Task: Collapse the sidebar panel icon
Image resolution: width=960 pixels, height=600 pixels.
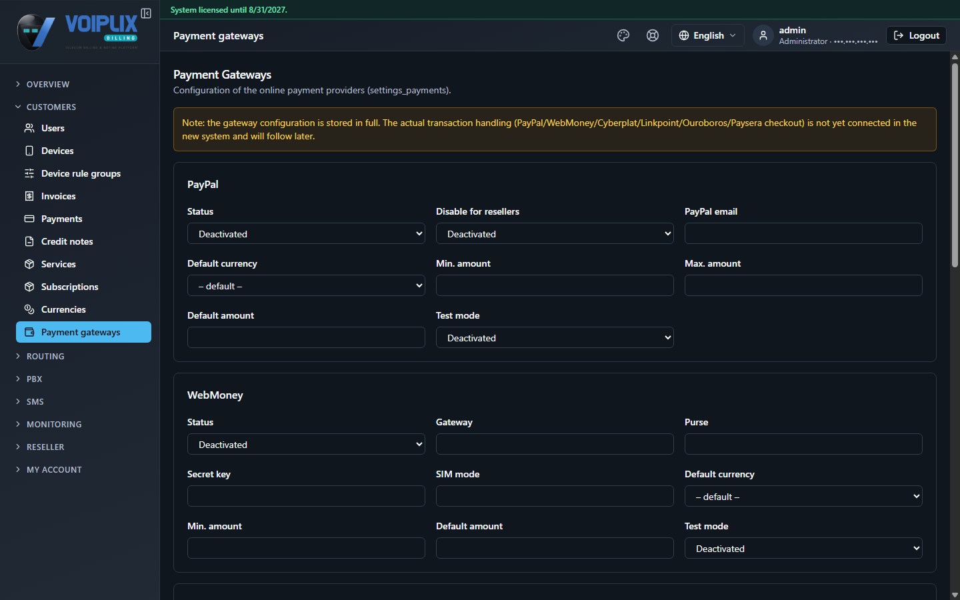Action: coord(146,13)
